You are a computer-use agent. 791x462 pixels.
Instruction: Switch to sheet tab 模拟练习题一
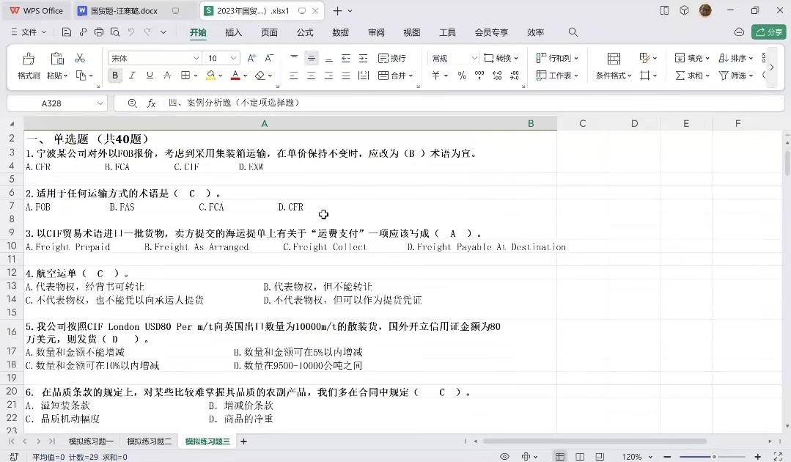(x=92, y=441)
